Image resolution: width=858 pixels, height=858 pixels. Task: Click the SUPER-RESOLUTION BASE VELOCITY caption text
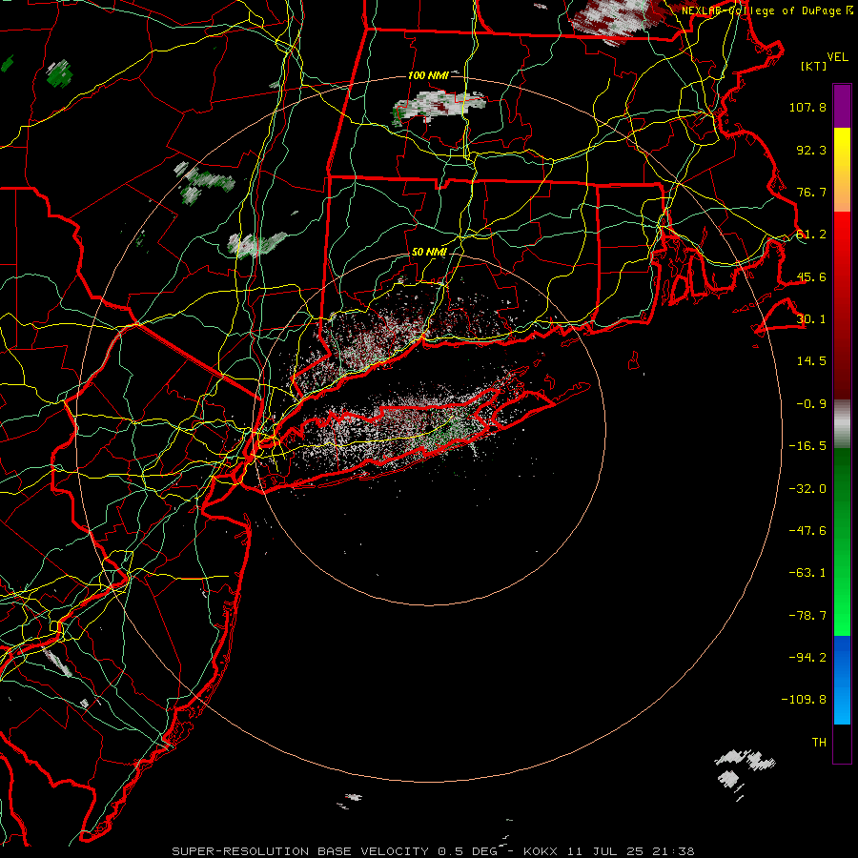(300, 851)
